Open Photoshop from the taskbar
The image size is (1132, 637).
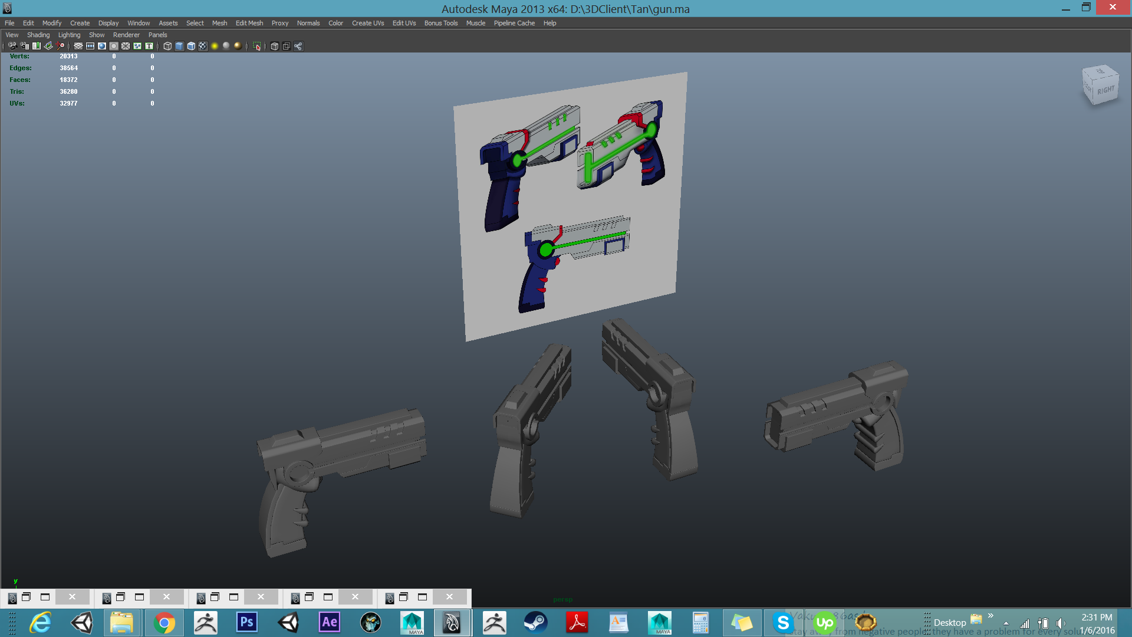point(246,622)
